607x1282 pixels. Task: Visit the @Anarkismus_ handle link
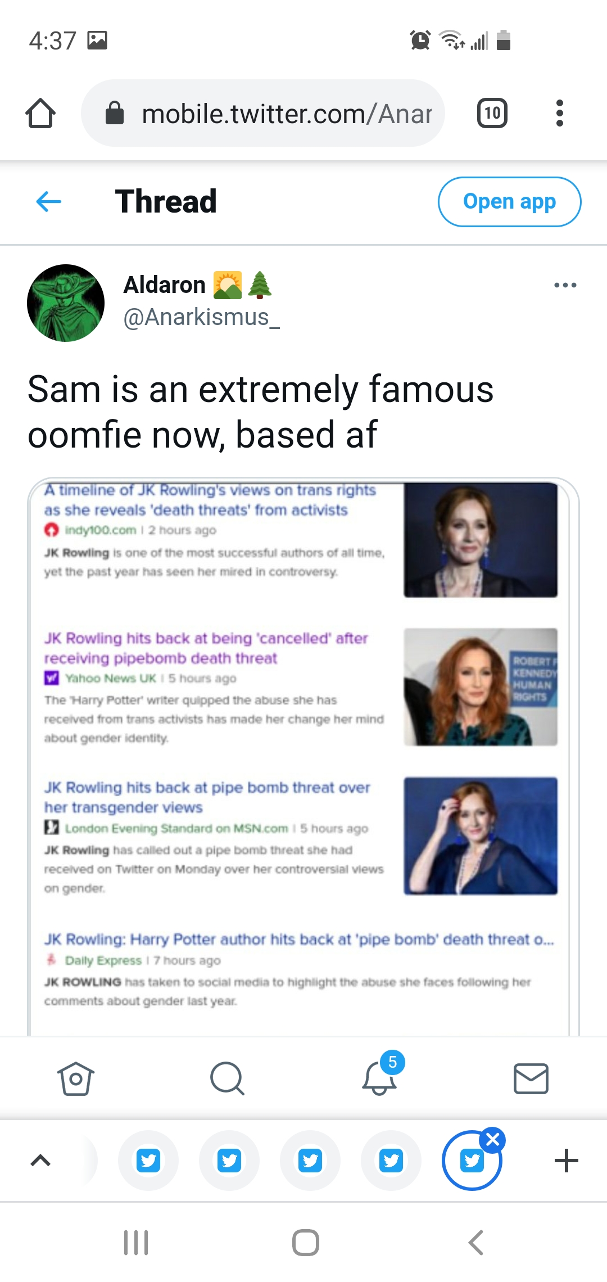click(202, 318)
